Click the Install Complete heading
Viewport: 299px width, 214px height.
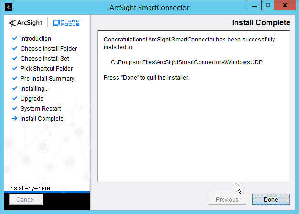(x=260, y=22)
